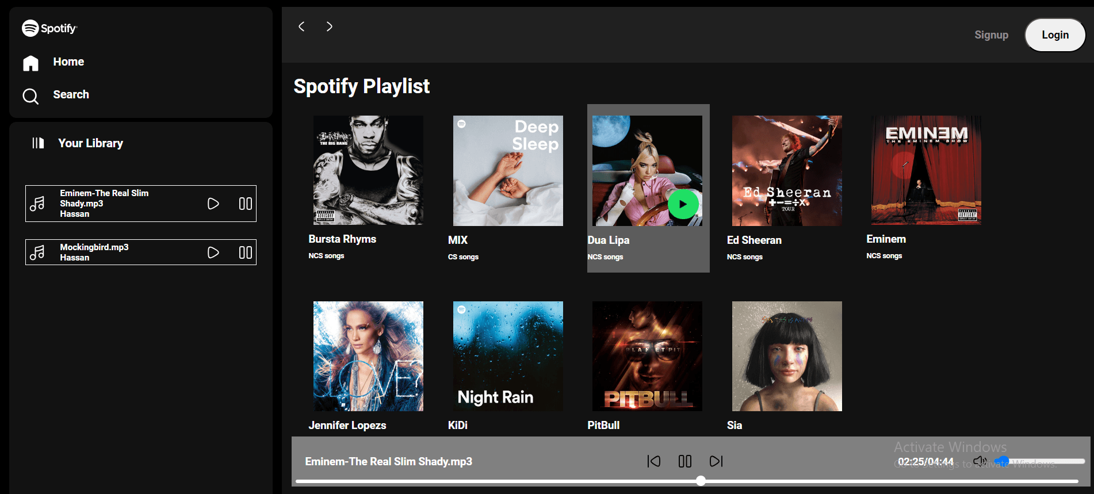Open the Jennifer Lopezs album cover

(x=368, y=356)
